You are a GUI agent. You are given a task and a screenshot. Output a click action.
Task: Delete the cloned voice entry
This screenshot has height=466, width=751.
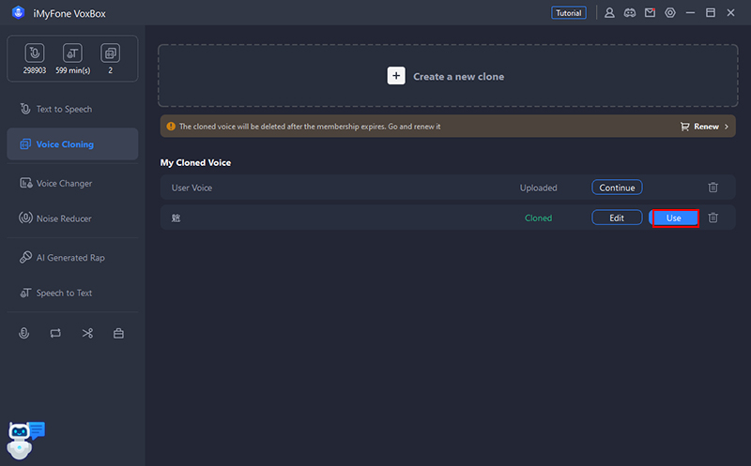pos(713,218)
